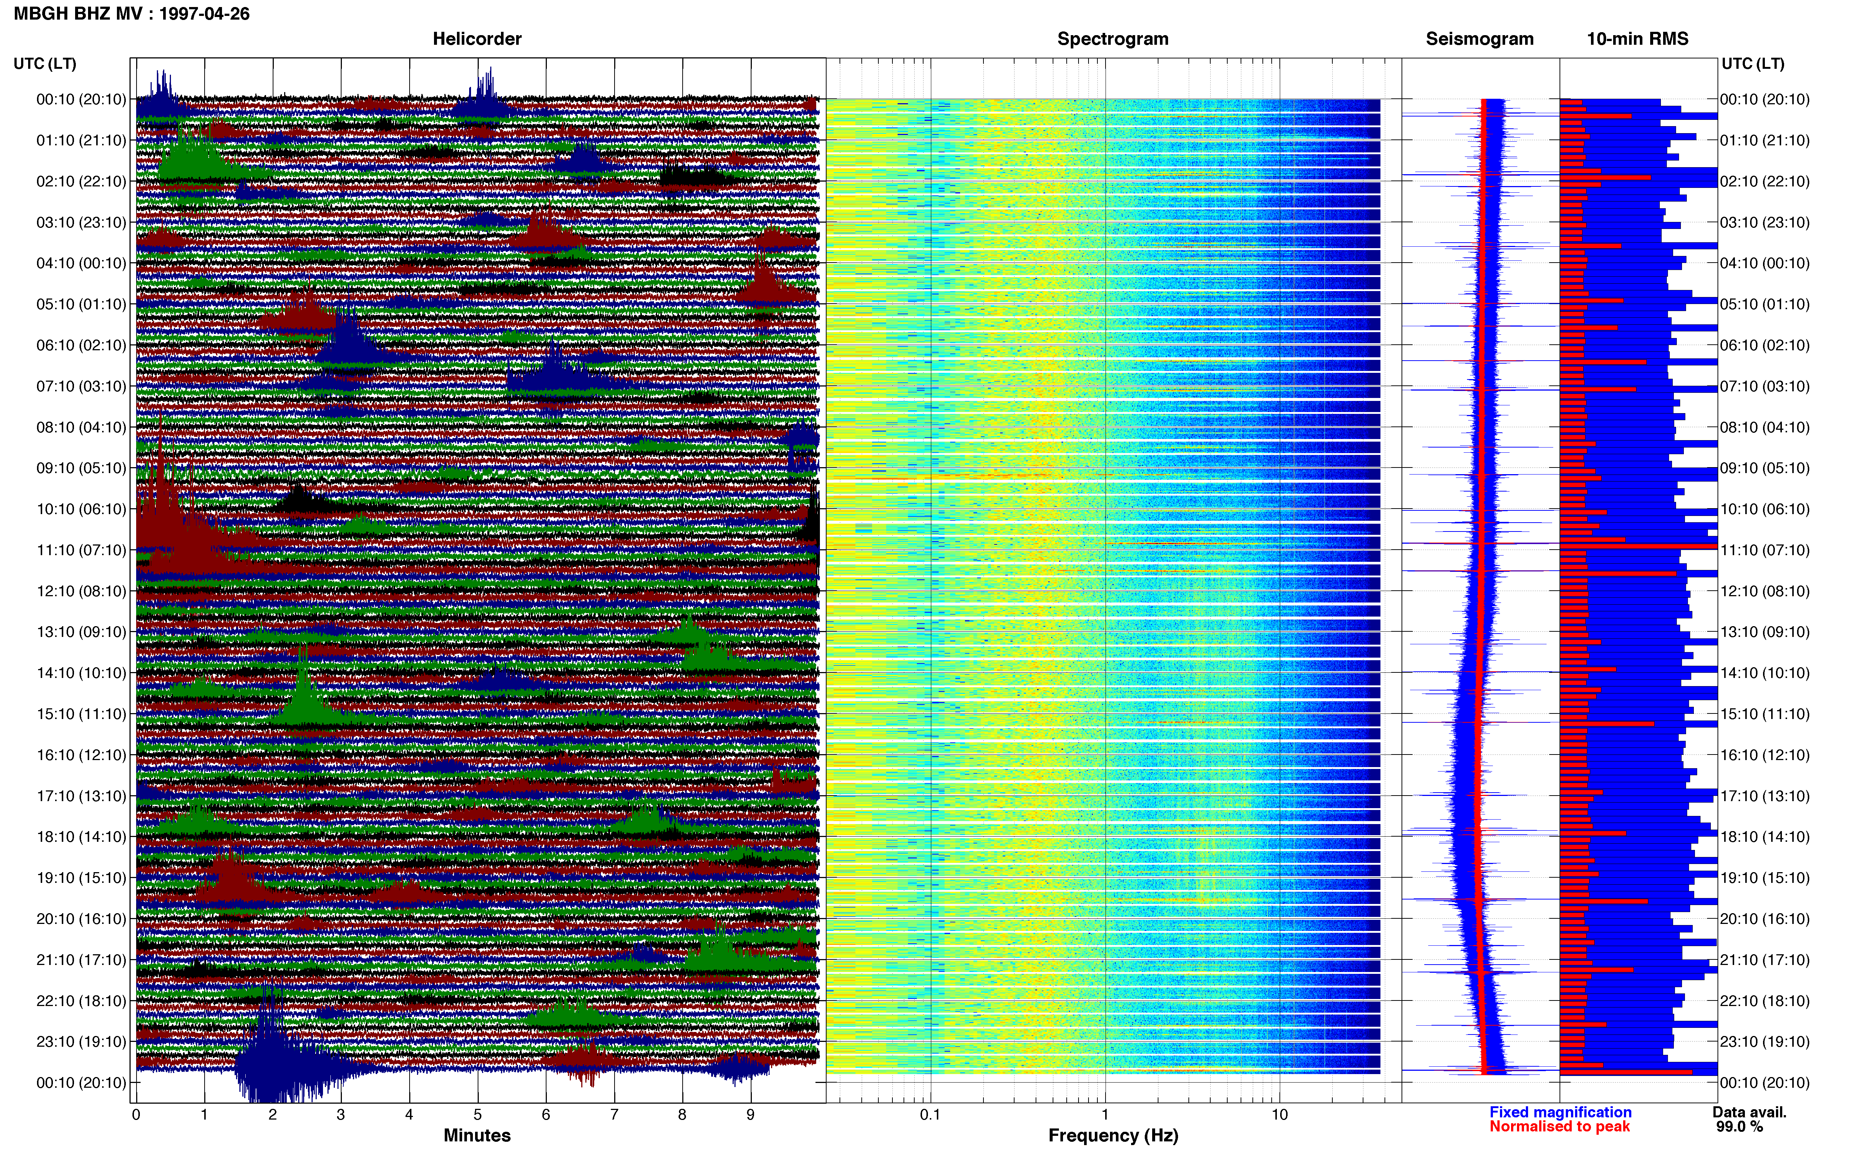This screenshot has height=1161, width=1857.
Task: Click right time label '05:10 (01:10)'
Action: coord(1765,304)
